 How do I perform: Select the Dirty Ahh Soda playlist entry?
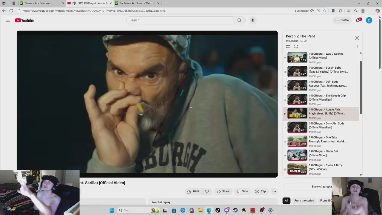coord(321,128)
